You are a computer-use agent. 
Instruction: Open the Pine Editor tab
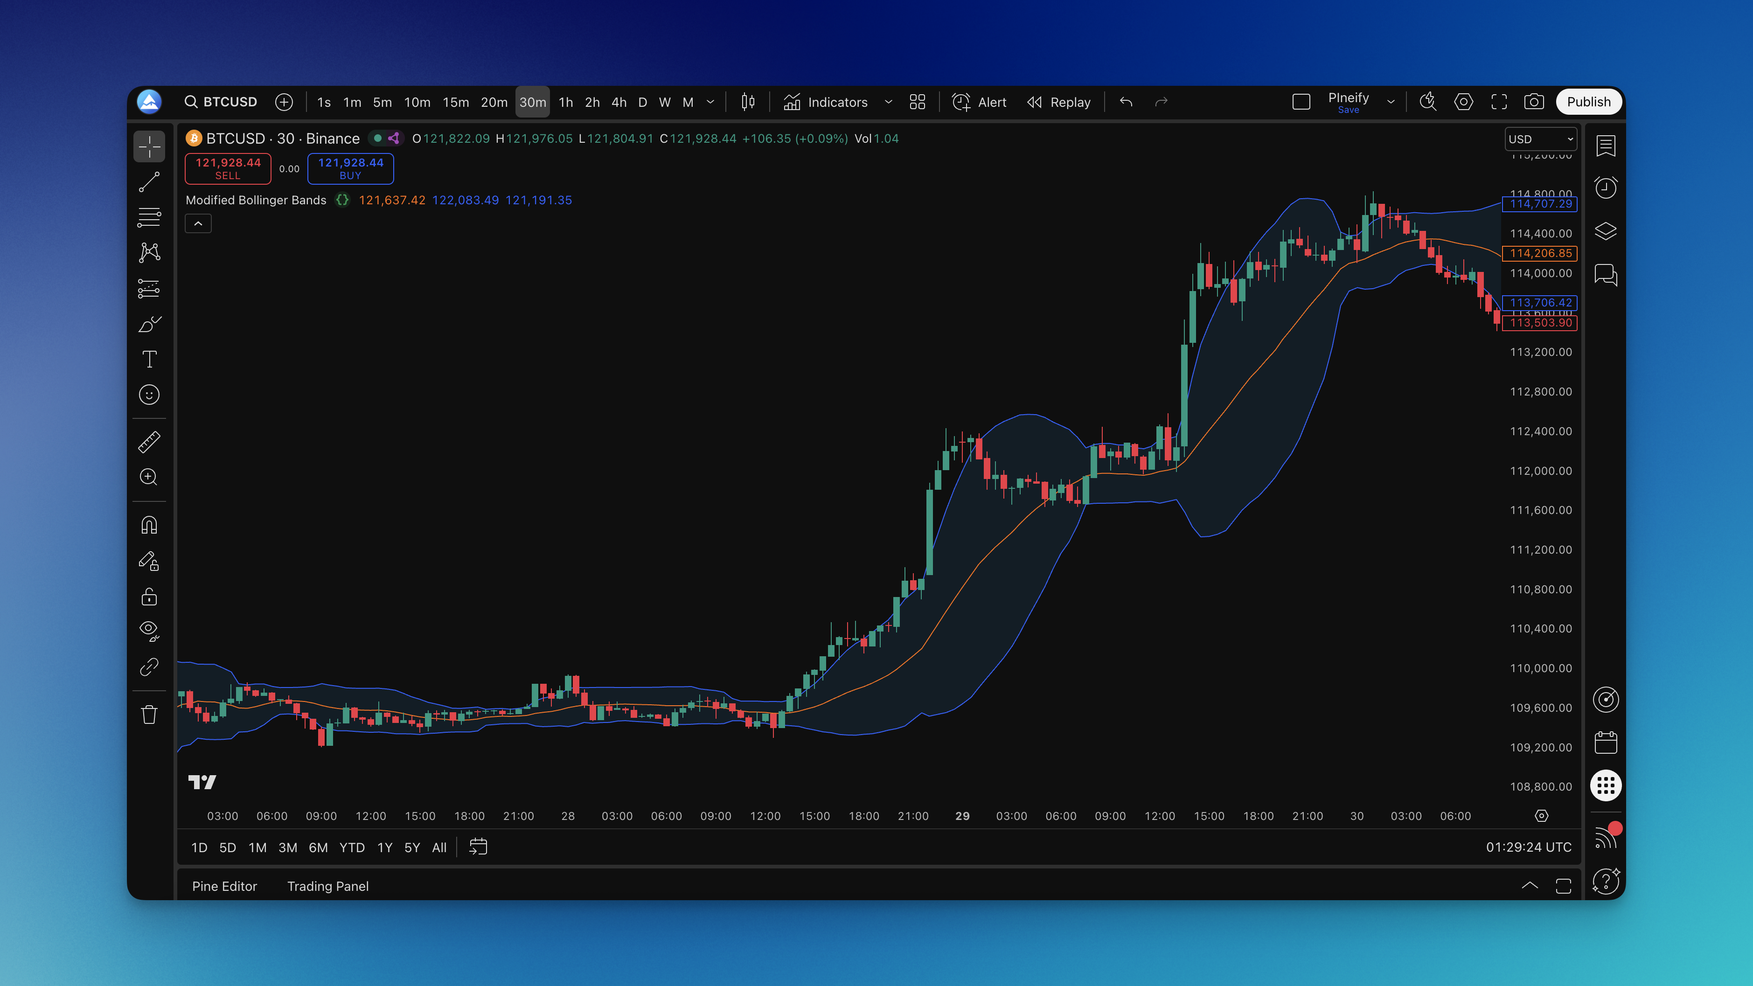click(x=224, y=886)
